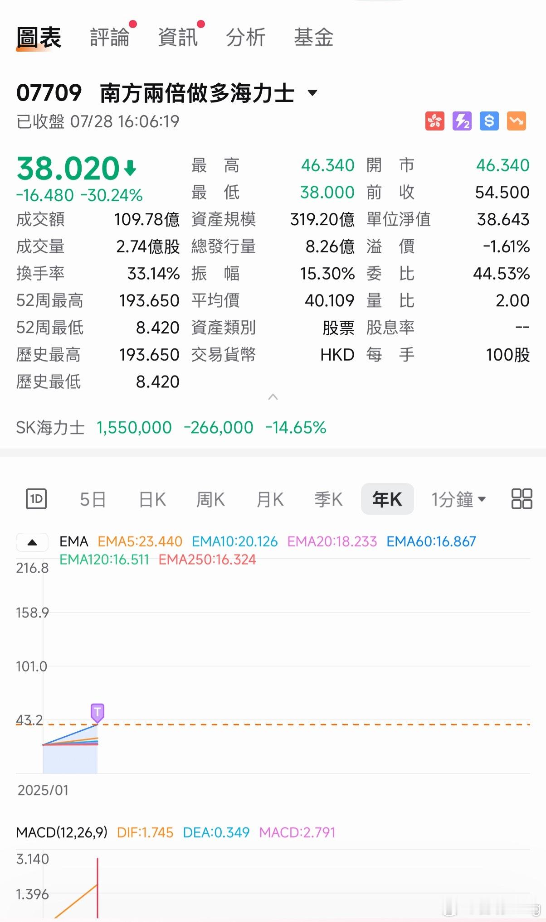Open the 基金 tab
The height and width of the screenshot is (922, 546).
click(x=314, y=37)
